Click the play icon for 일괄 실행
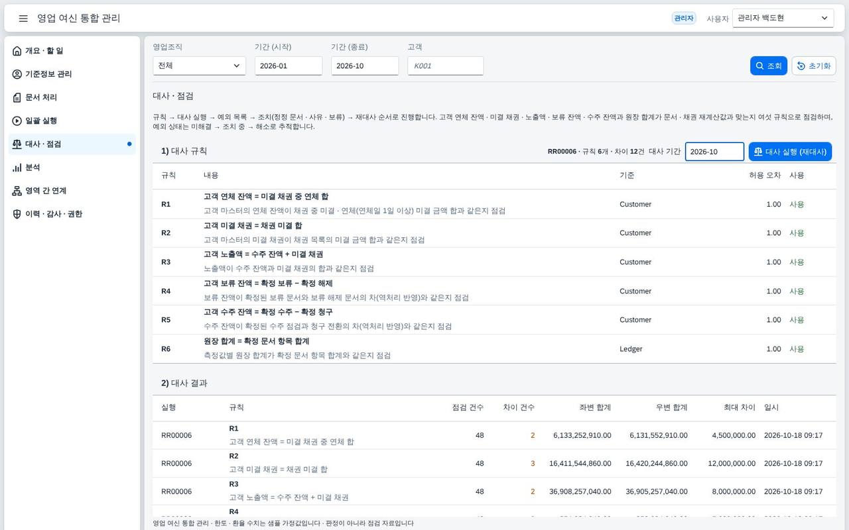The height and width of the screenshot is (530, 849). tap(17, 121)
